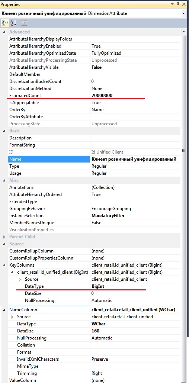Open the Property Pages icon
This screenshot has width=189, height=383.
coord(24,23)
